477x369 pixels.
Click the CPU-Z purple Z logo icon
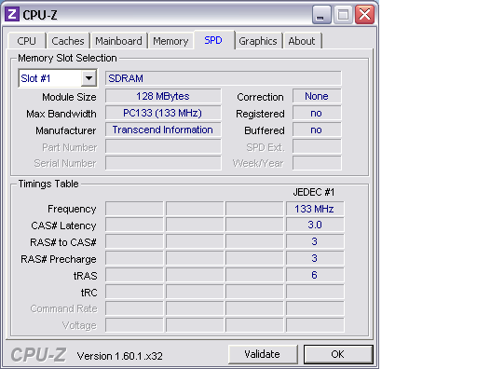[12, 14]
